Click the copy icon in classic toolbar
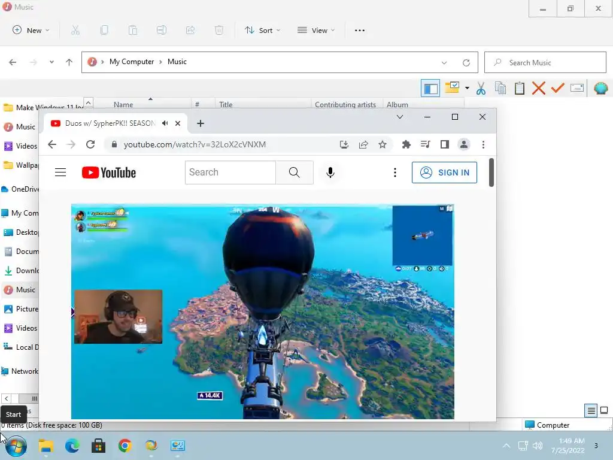This screenshot has height=460, width=613. tap(500, 88)
